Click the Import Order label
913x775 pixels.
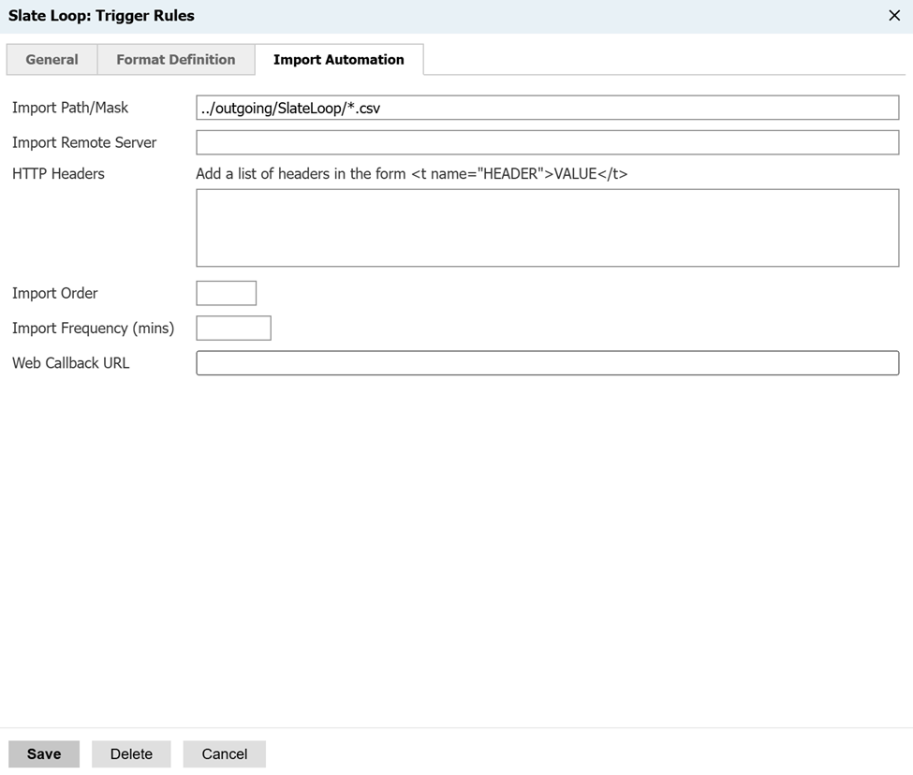point(54,293)
